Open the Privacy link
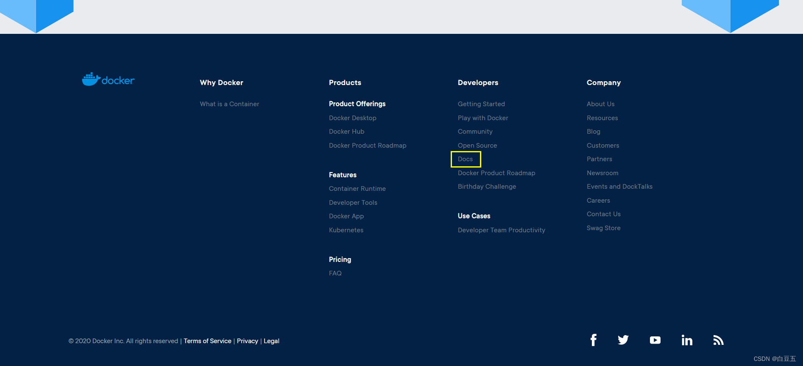 pyautogui.click(x=248, y=341)
